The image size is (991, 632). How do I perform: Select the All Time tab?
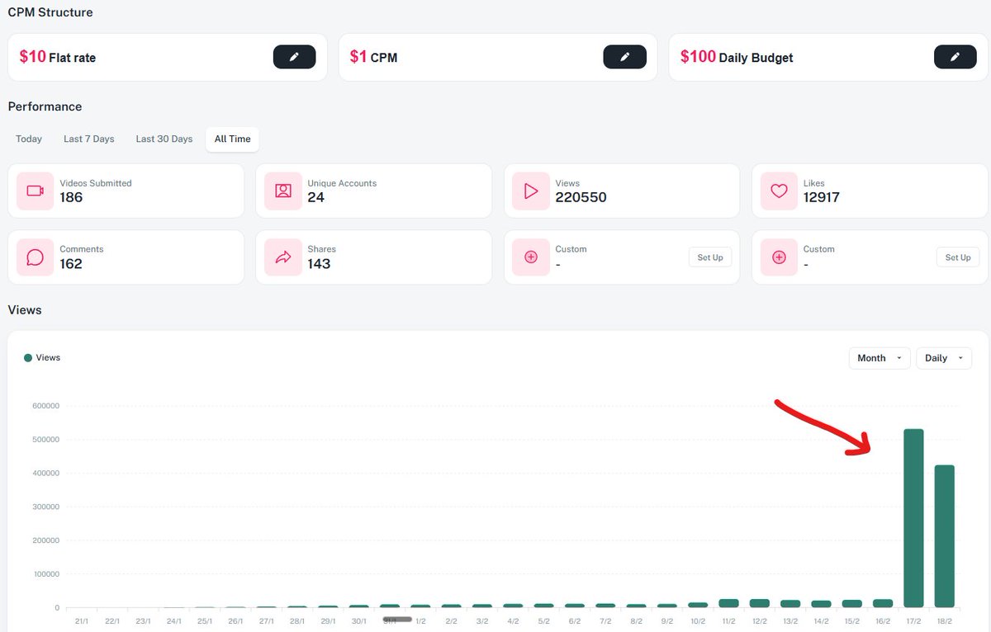pos(232,139)
